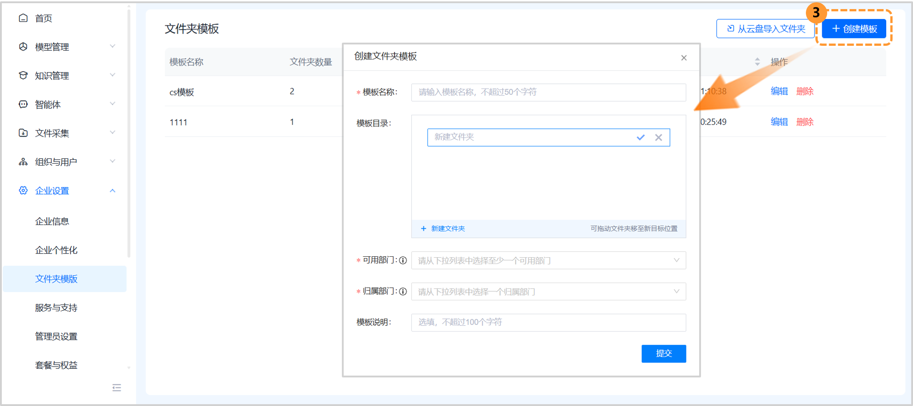Viewport: 913px width, 406px height.
Task: Click 删除 for the cs模板 row
Action: click(805, 91)
